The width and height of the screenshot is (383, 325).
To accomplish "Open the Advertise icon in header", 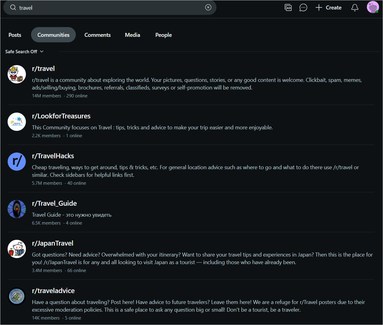I will [288, 8].
